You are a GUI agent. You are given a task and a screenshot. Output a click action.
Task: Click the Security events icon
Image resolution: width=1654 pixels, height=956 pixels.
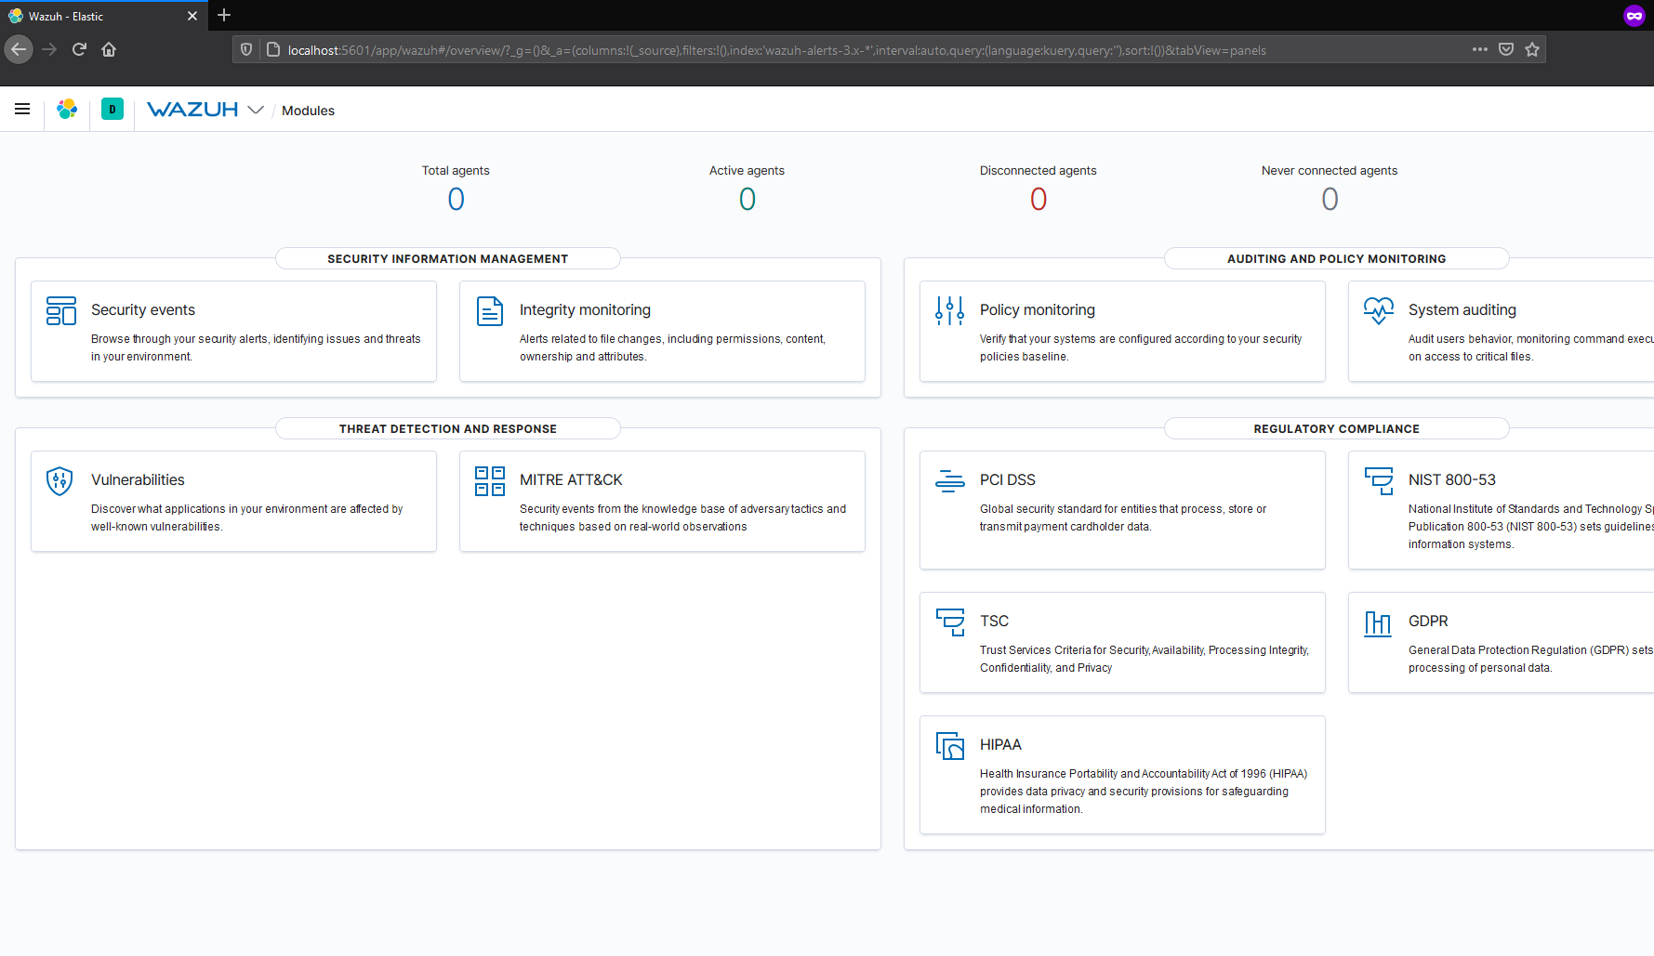point(61,311)
